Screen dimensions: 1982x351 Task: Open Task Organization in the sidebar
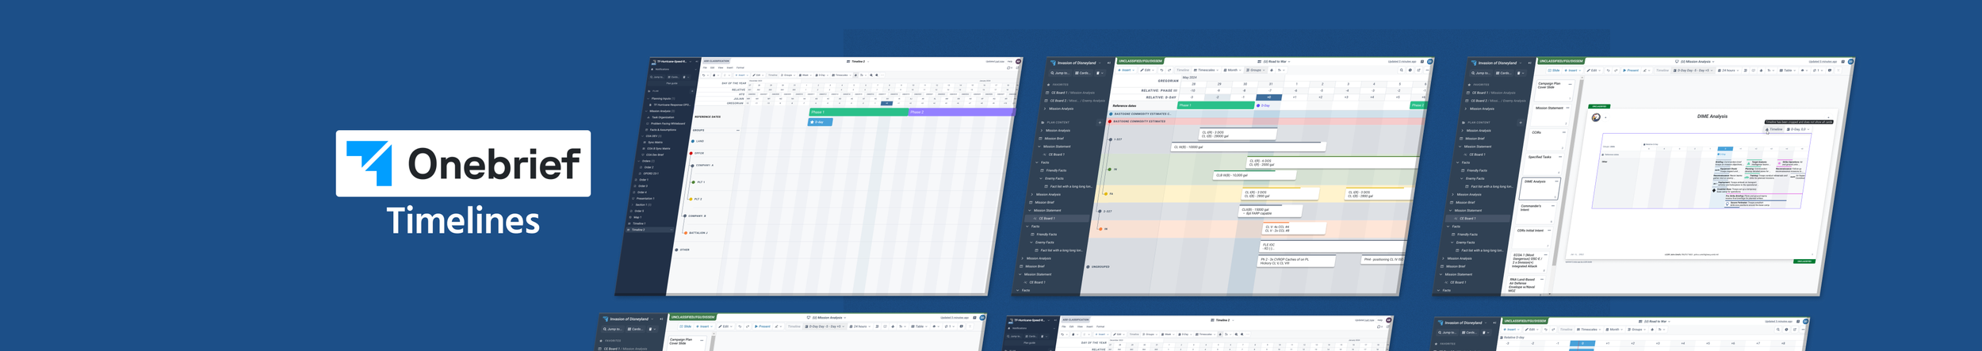tap(663, 117)
